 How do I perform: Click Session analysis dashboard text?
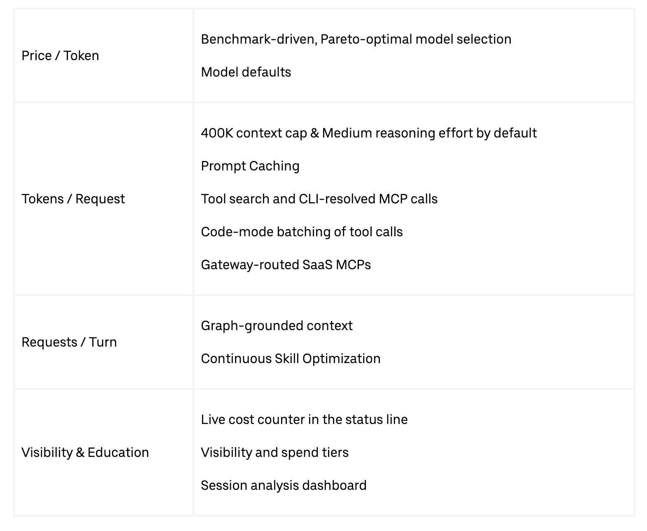(284, 485)
